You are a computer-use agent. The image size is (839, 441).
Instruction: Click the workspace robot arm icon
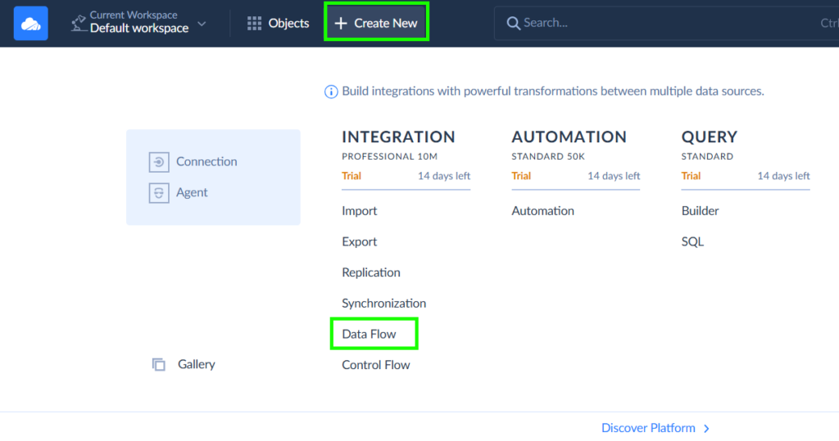click(x=79, y=23)
